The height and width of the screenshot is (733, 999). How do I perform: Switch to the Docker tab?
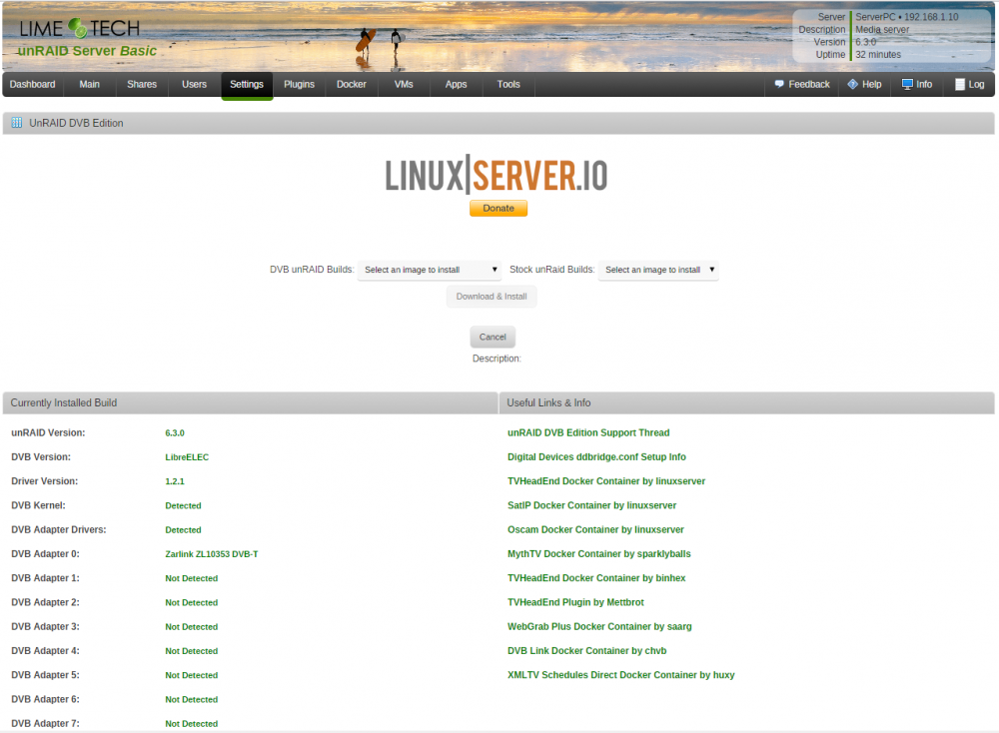point(351,84)
